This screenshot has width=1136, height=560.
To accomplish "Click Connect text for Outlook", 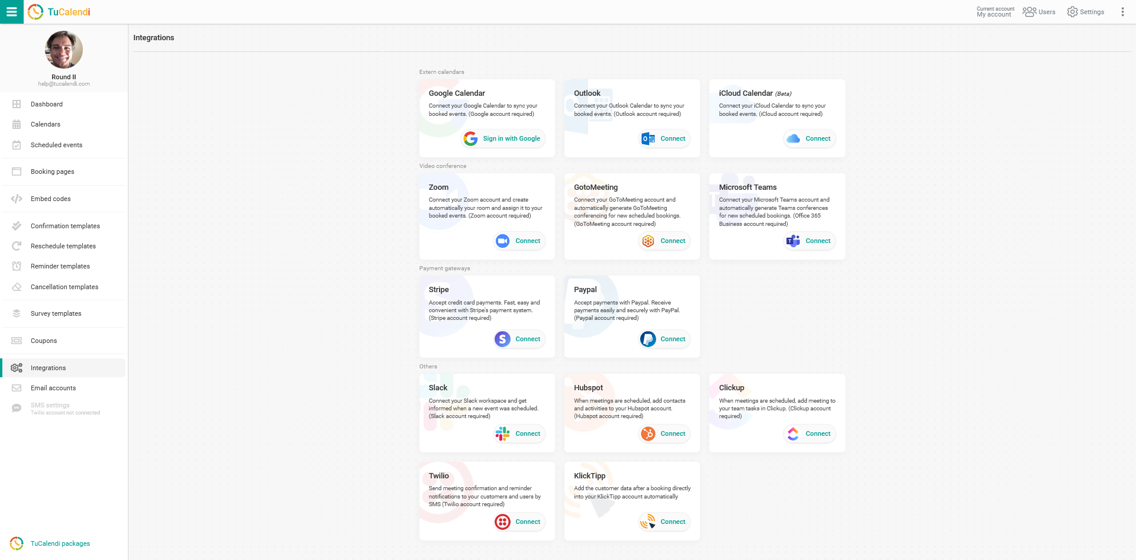I will [673, 138].
